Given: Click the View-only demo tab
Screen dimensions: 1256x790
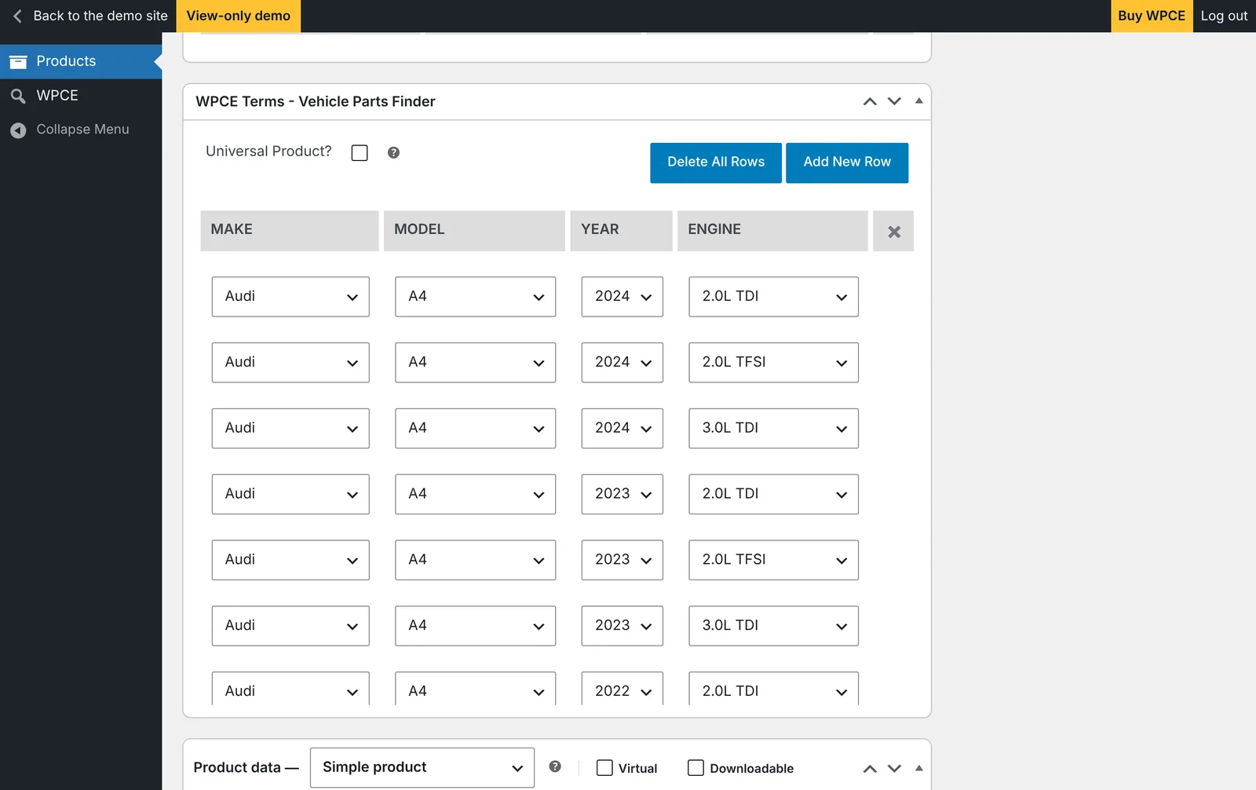Looking at the screenshot, I should (238, 16).
